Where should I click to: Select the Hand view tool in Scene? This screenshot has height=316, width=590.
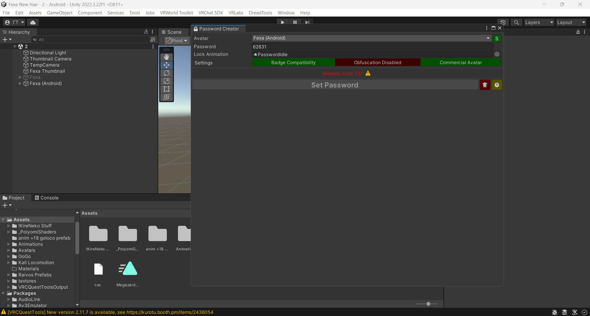tap(167, 57)
